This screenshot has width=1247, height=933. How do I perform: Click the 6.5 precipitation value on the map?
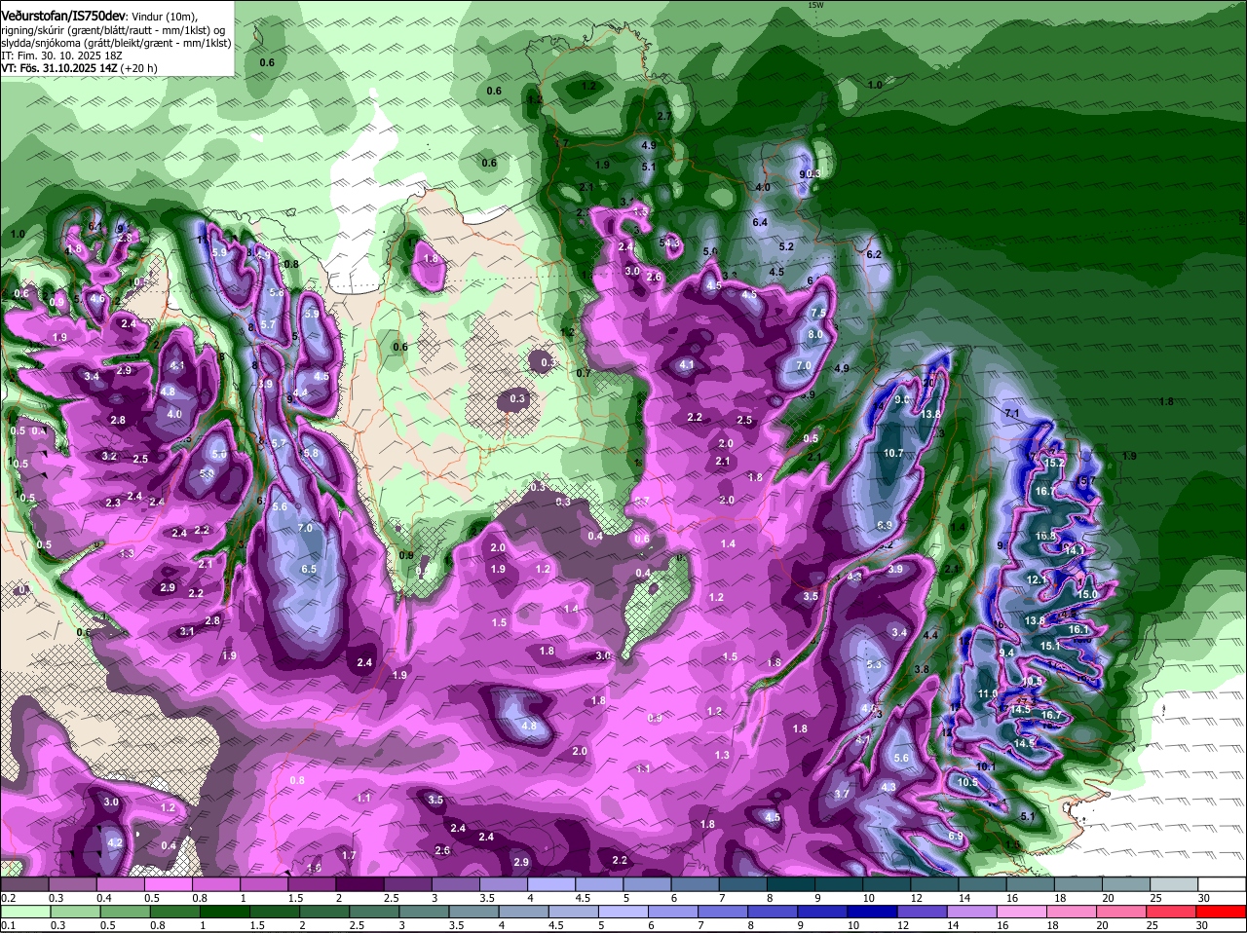pos(309,569)
